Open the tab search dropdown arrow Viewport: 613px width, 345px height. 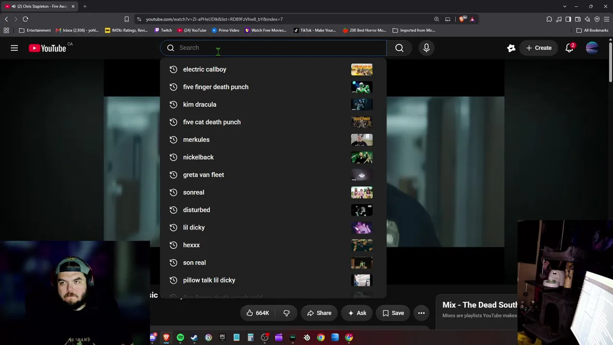[x=565, y=6]
